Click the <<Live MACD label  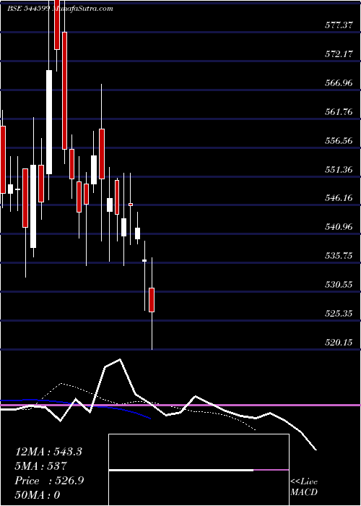point(304,486)
